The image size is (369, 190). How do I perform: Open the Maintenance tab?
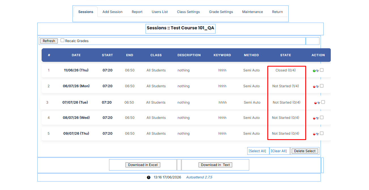[253, 12]
